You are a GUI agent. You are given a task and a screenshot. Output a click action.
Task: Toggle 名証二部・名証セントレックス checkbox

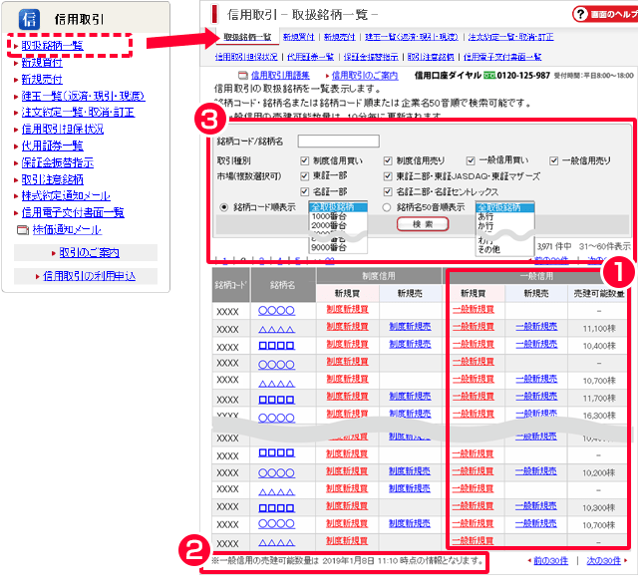[x=388, y=191]
